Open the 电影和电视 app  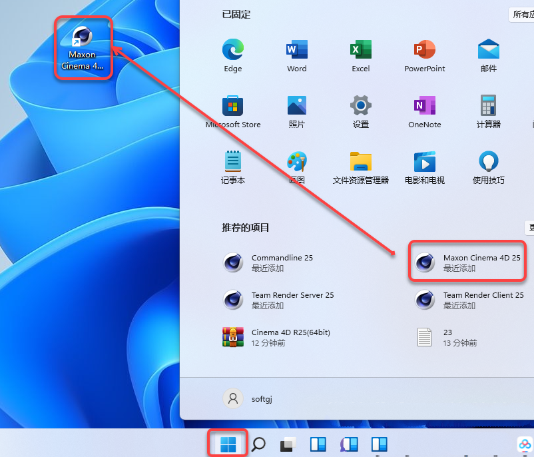click(425, 167)
